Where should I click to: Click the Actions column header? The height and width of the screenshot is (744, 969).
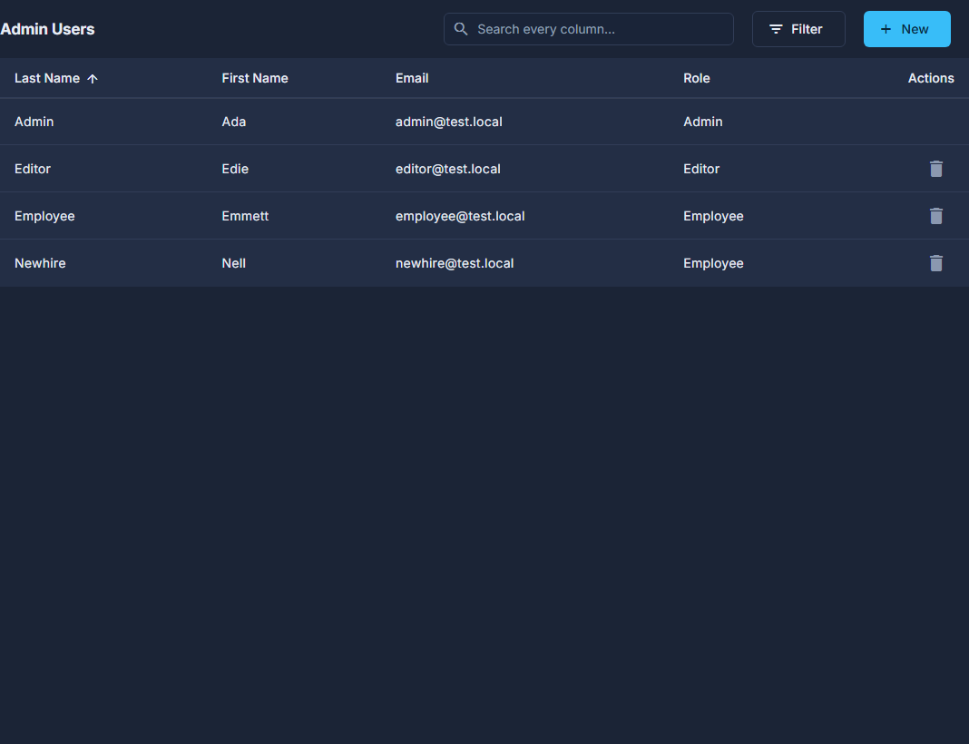click(931, 78)
